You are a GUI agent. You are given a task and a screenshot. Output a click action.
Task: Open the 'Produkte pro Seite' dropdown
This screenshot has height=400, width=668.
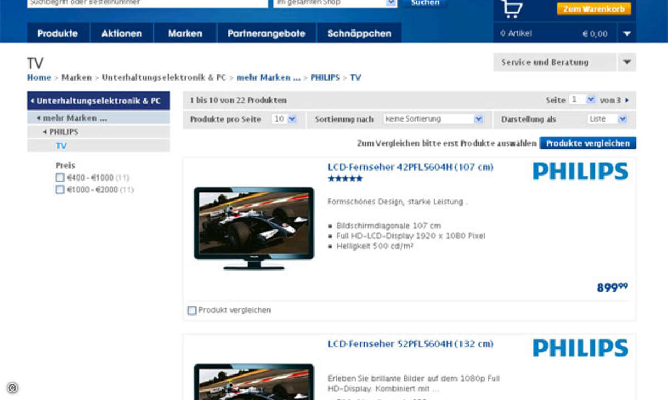point(284,119)
